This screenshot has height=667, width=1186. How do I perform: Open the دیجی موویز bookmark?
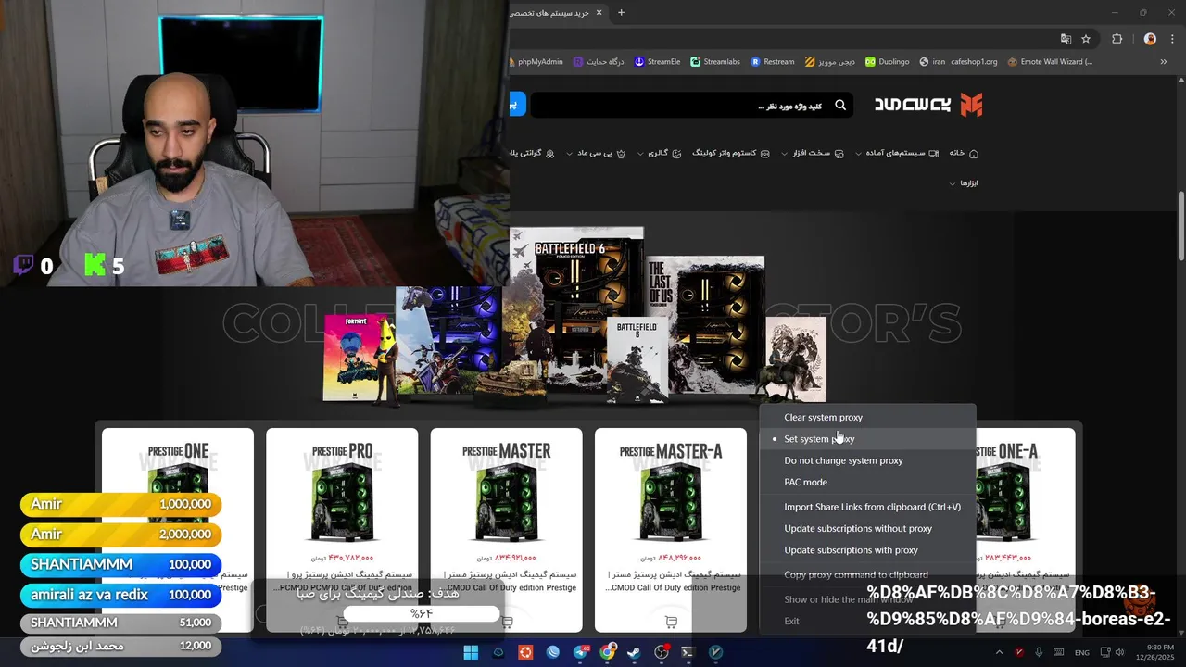pyautogui.click(x=830, y=62)
